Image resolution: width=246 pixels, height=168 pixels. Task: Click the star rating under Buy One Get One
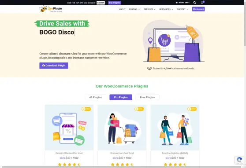point(175,164)
